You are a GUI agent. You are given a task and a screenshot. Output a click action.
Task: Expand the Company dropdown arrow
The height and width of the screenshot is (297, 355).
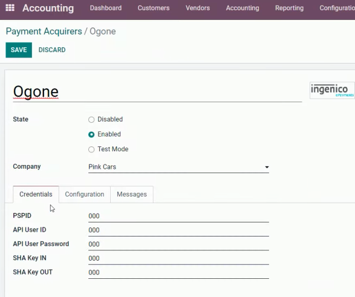pyautogui.click(x=267, y=167)
